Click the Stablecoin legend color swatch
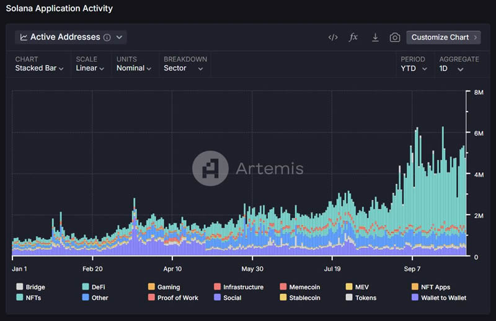The height and width of the screenshot is (321, 496). coord(283,297)
